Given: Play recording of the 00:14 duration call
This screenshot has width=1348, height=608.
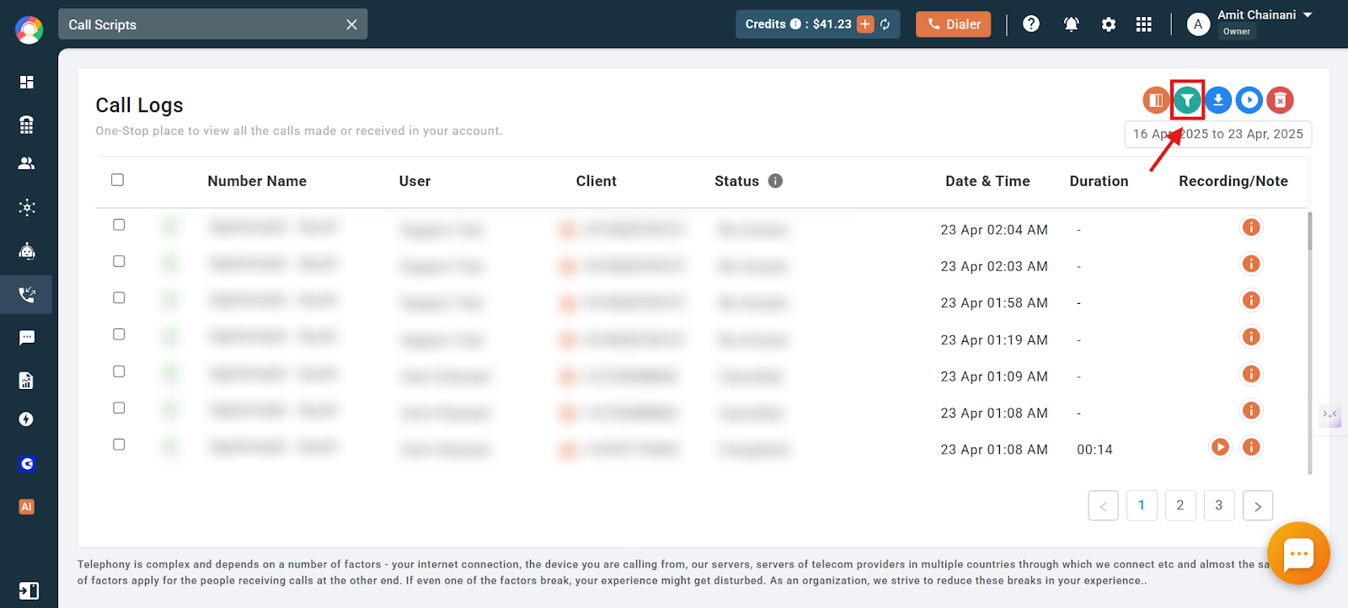Looking at the screenshot, I should 1220,447.
